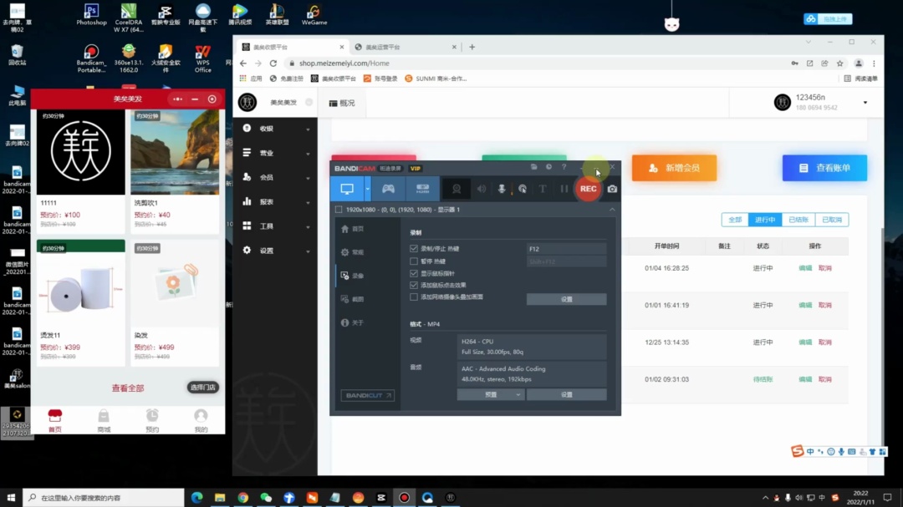Toggle the webcam overlay icon in Bandicam
This screenshot has height=507, width=903.
tap(457, 189)
